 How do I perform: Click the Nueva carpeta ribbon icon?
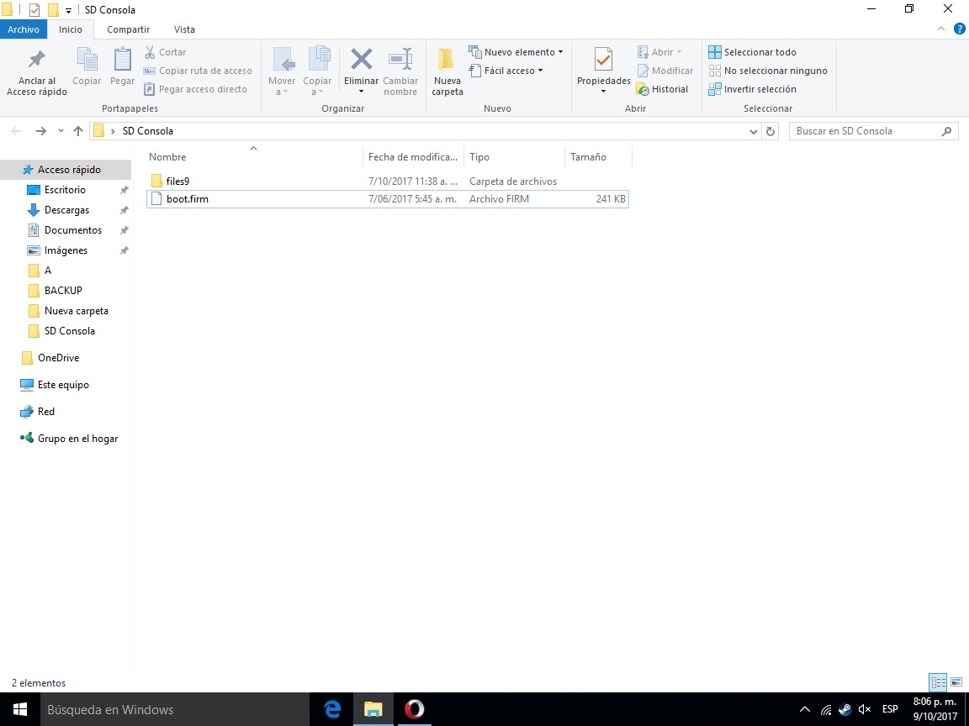coord(447,60)
